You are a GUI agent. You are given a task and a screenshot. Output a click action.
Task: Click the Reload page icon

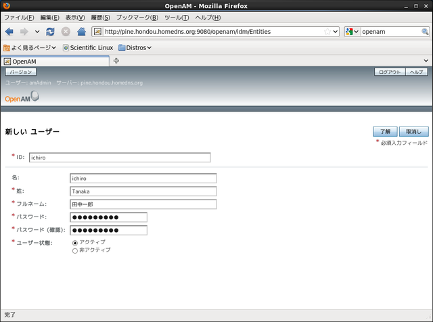point(51,32)
